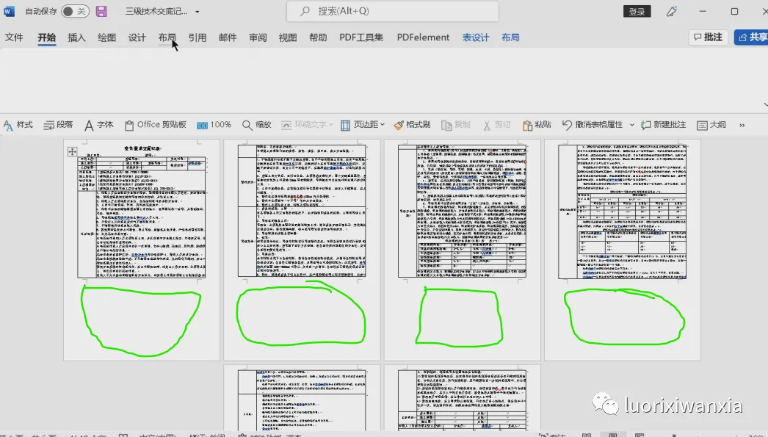Click the 登录 sign-in button
Screen dimensions: 768x437
[x=637, y=11]
